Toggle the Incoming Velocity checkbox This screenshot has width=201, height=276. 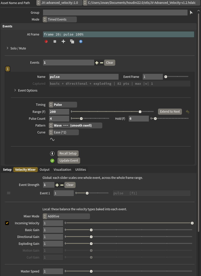pyautogui.click(x=7, y=223)
